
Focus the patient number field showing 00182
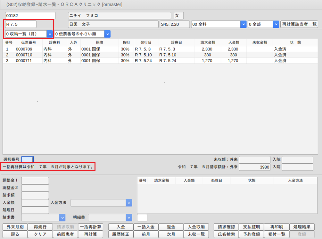pyautogui.click(x=30, y=16)
